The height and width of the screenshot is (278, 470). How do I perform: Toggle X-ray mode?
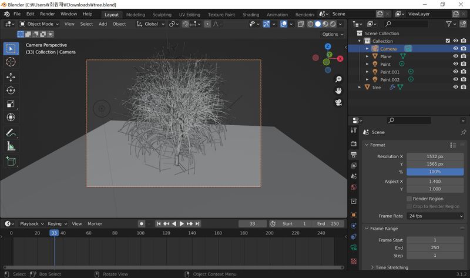pos(301,24)
